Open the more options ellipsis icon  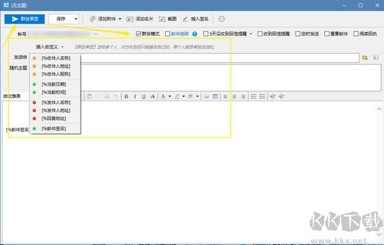(x=221, y=19)
